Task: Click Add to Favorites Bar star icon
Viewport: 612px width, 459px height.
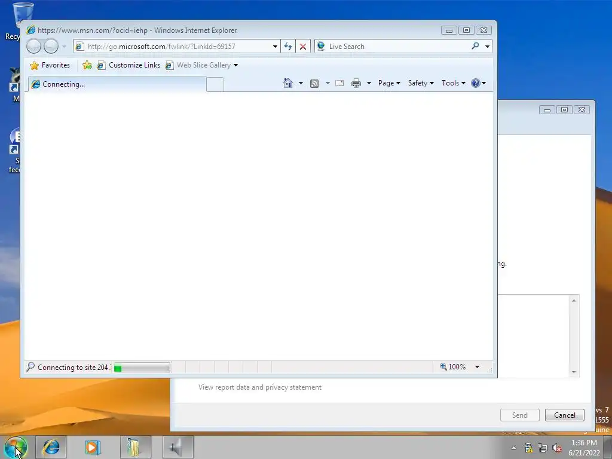Action: [87, 65]
